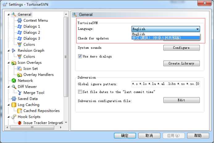Collapse the General tree node

(8, 14)
